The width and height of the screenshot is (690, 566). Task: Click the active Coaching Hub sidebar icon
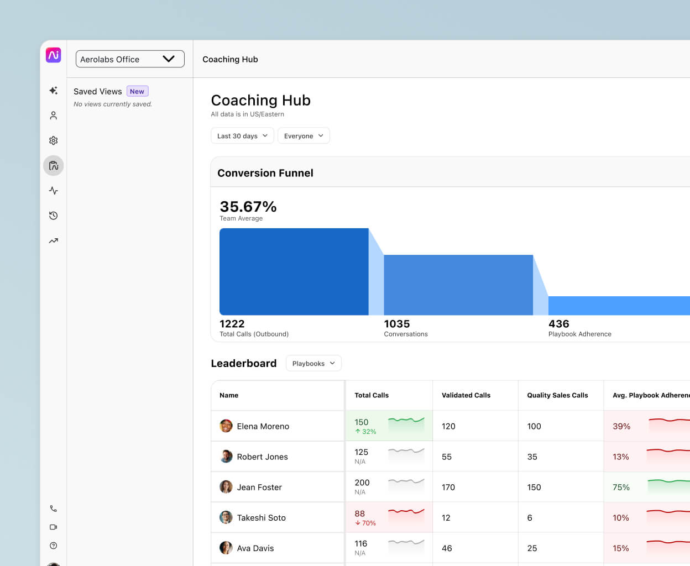(x=53, y=165)
